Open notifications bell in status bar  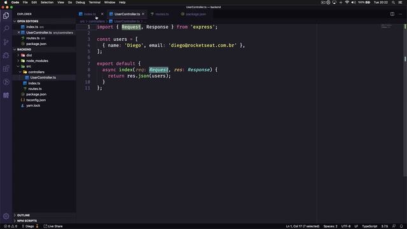[x=401, y=226]
